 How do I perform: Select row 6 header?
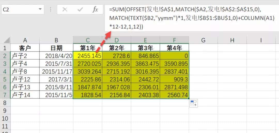coord(5,87)
